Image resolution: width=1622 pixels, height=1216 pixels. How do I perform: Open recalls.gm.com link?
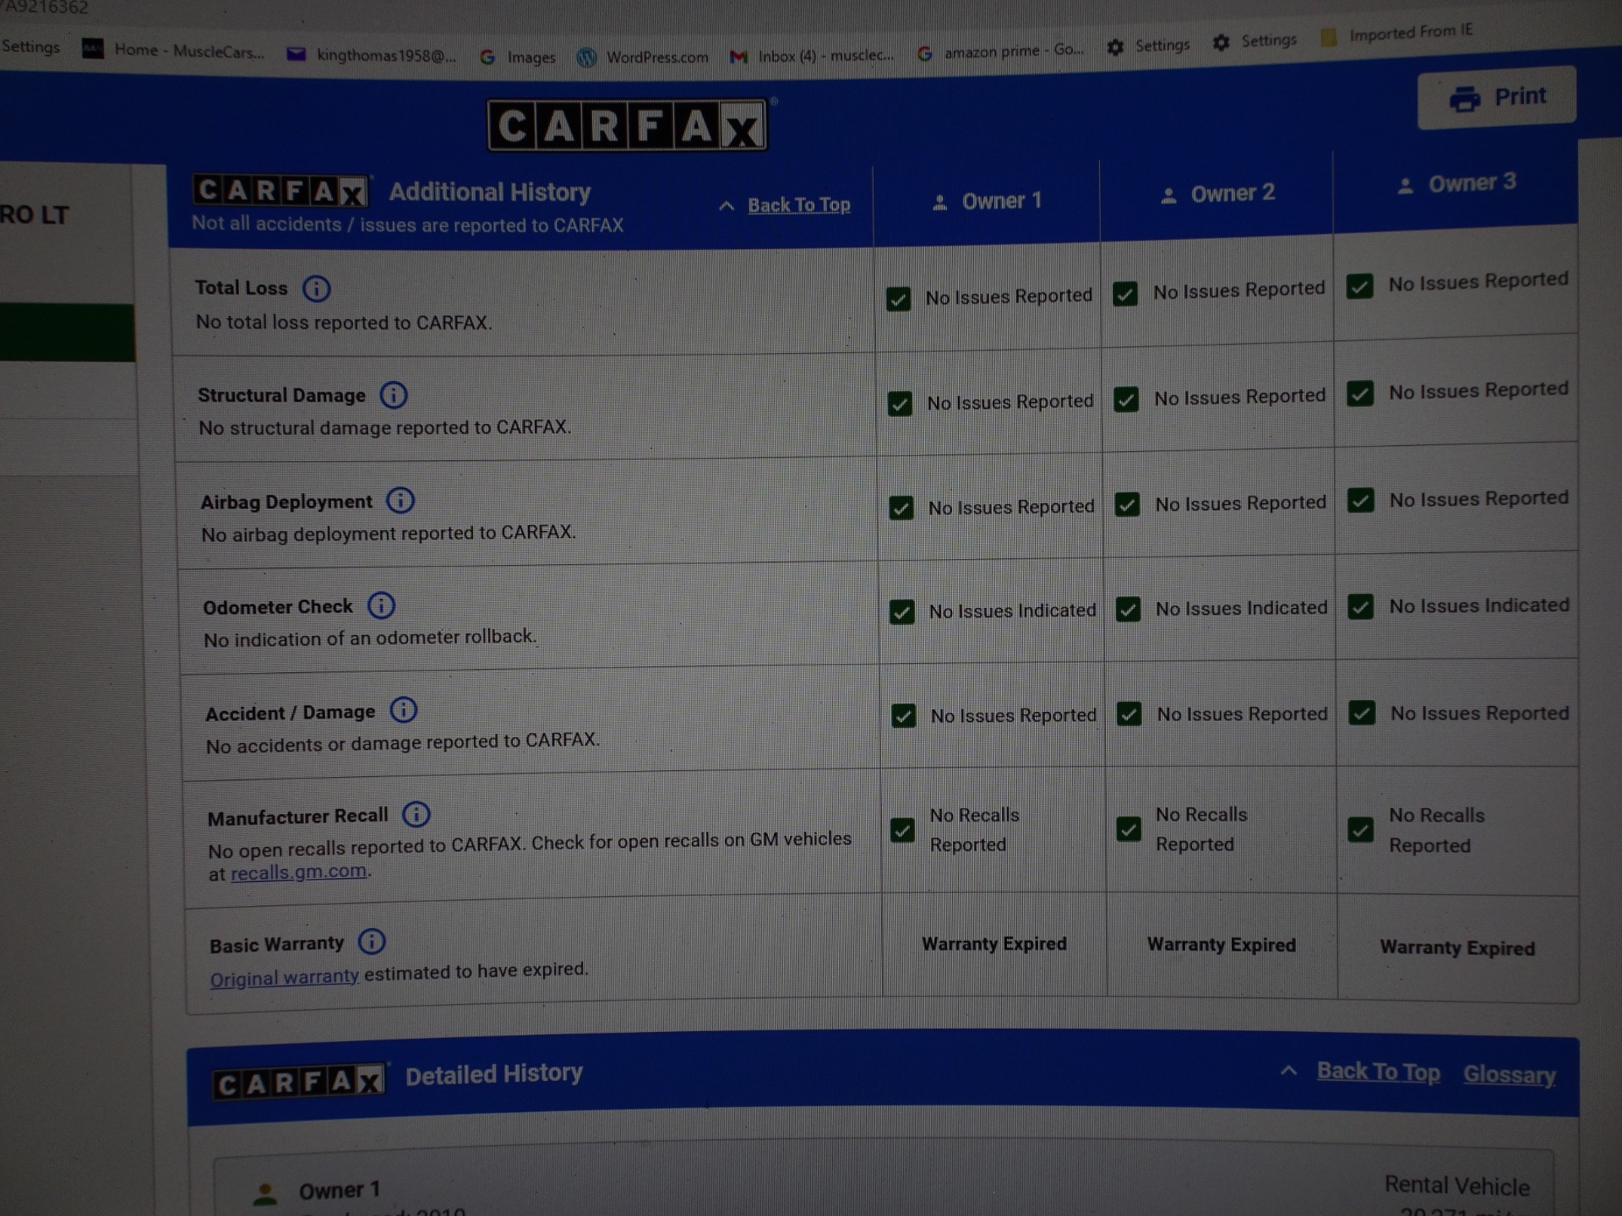(299, 871)
